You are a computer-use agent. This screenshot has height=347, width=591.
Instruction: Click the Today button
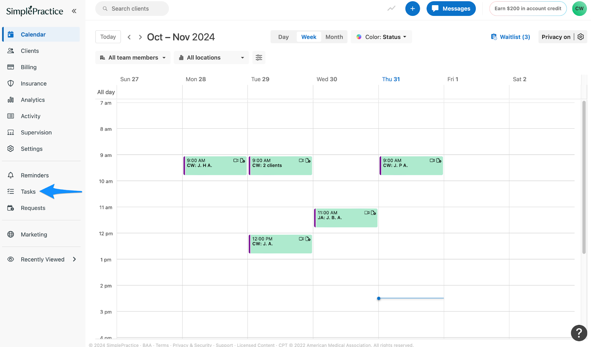(108, 37)
